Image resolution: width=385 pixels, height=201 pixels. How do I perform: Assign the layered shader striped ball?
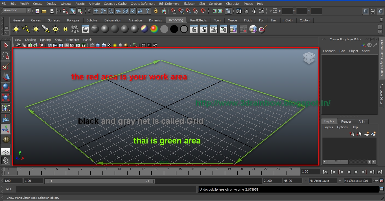(x=144, y=29)
